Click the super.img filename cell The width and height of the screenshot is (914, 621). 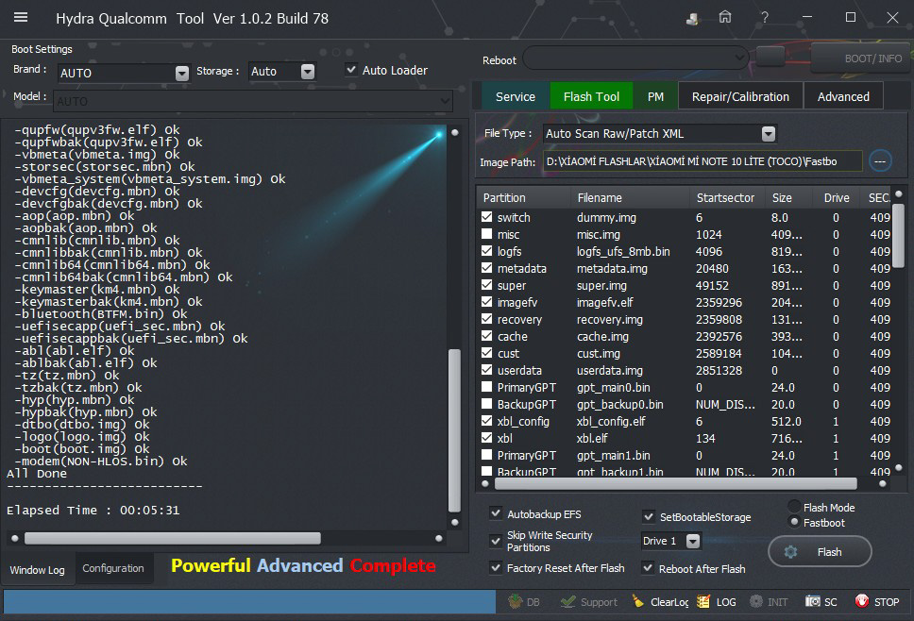tap(601, 285)
